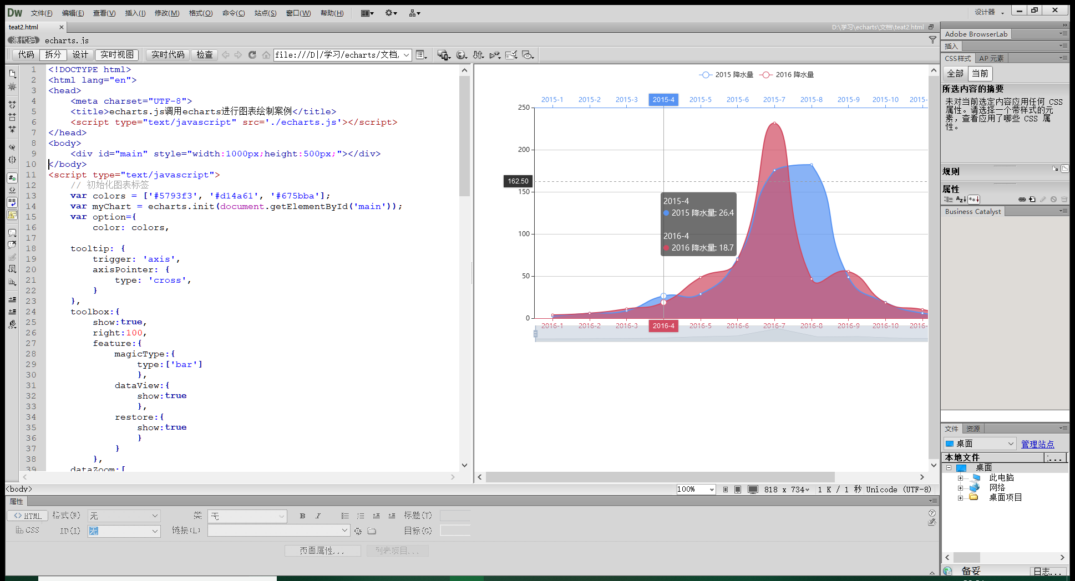Click the back arrow in document toolbar
This screenshot has height=581, width=1075.
226,54
